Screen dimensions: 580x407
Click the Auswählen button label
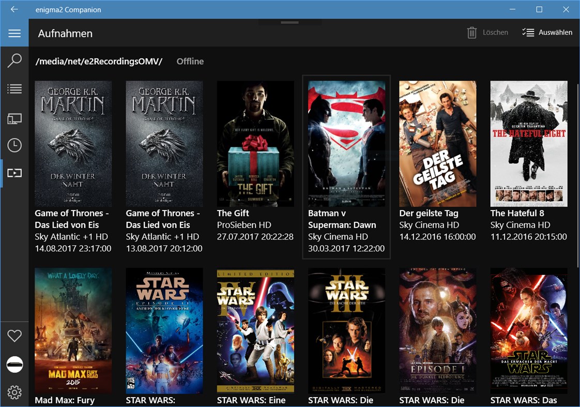pos(555,33)
